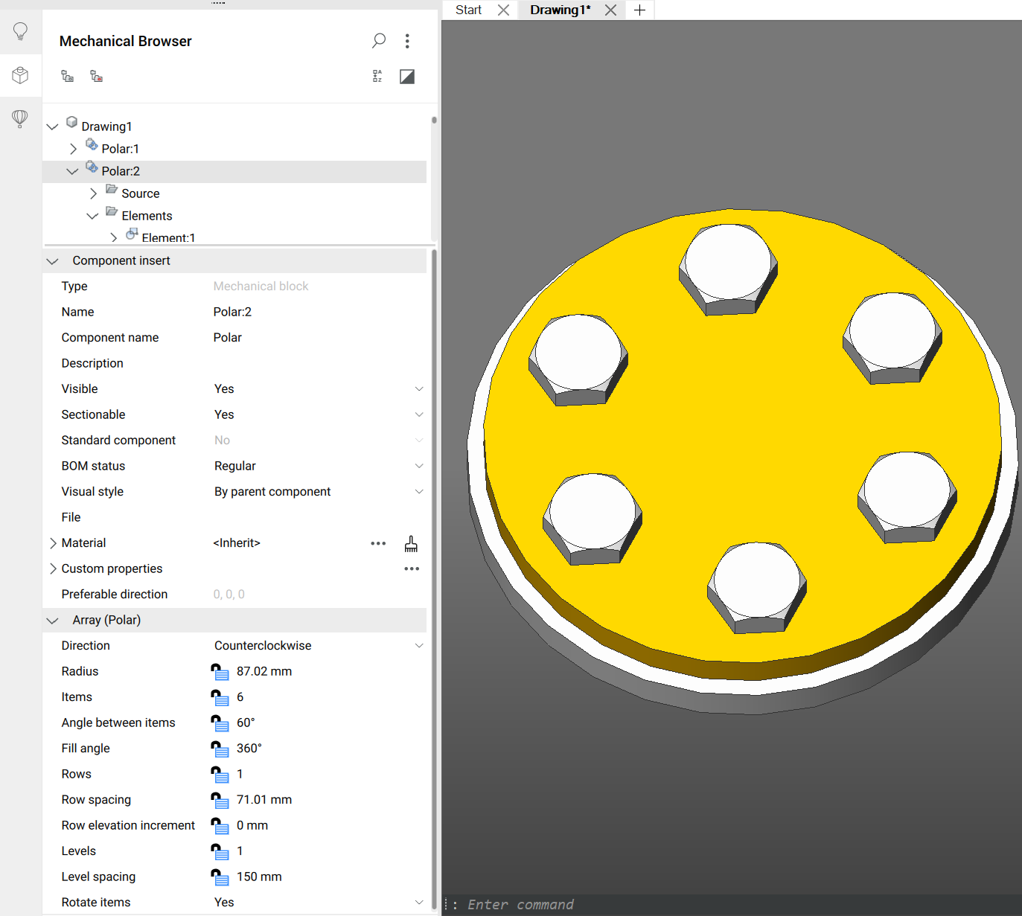
Task: Click the search icon in Mechanical Browser
Action: pos(379,40)
